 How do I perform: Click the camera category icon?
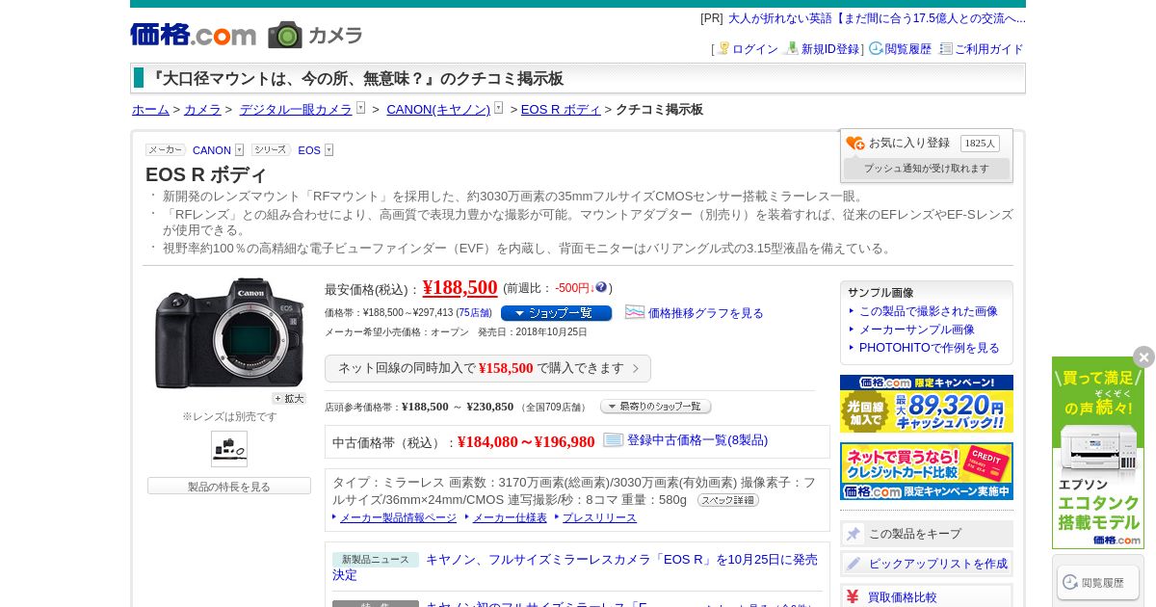coord(285,35)
